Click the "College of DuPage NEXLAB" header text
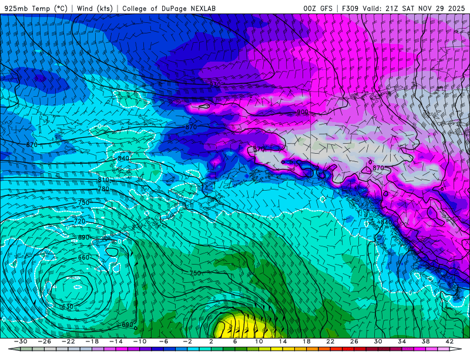 pos(169,8)
